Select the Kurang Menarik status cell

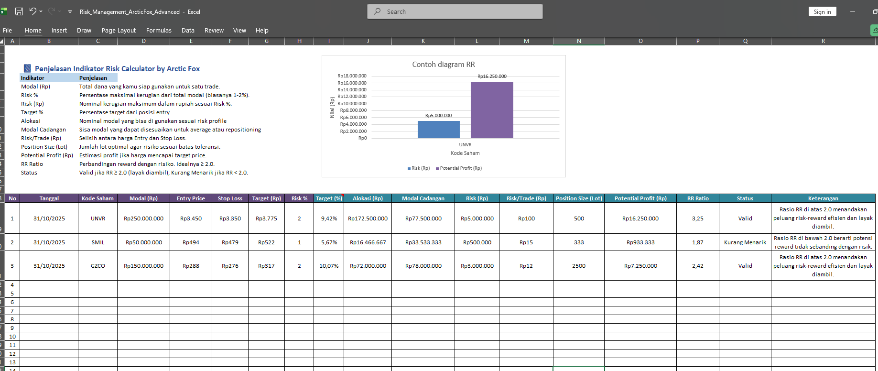click(x=745, y=242)
